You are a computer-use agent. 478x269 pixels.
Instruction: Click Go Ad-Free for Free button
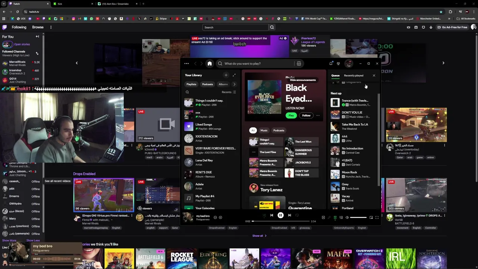click(x=452, y=27)
